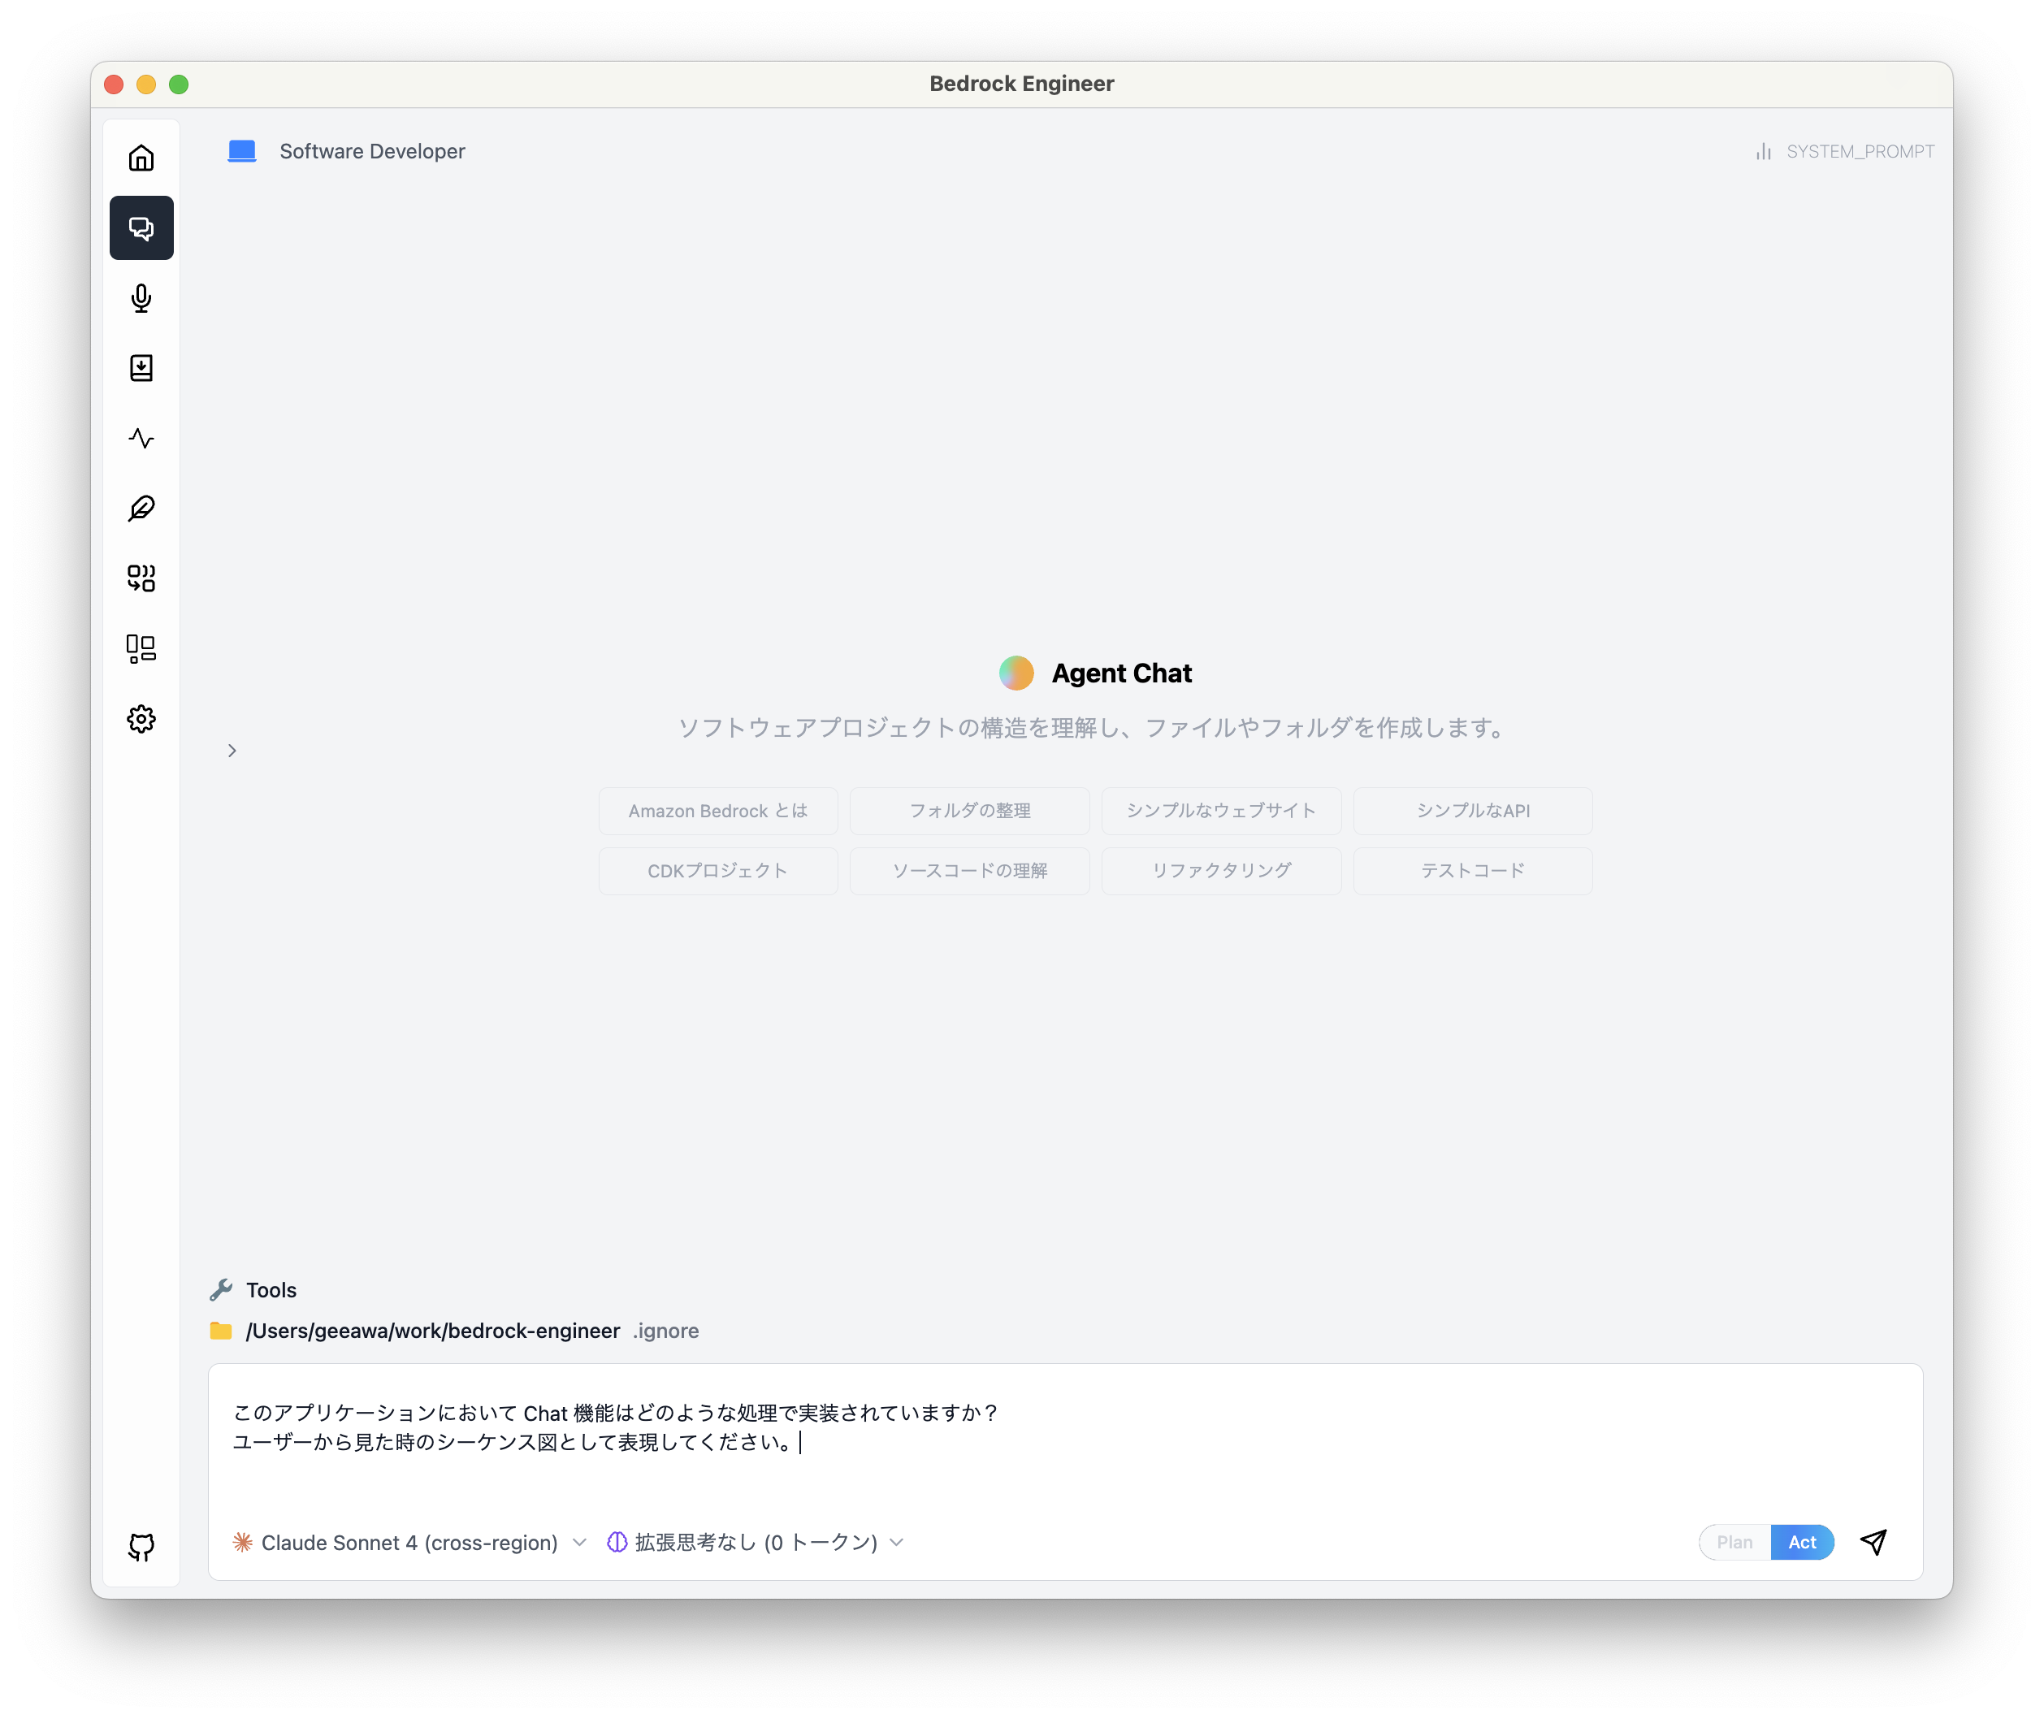Open the settings gear in sidebar
Viewport: 2044px width, 1719px height.
[141, 719]
